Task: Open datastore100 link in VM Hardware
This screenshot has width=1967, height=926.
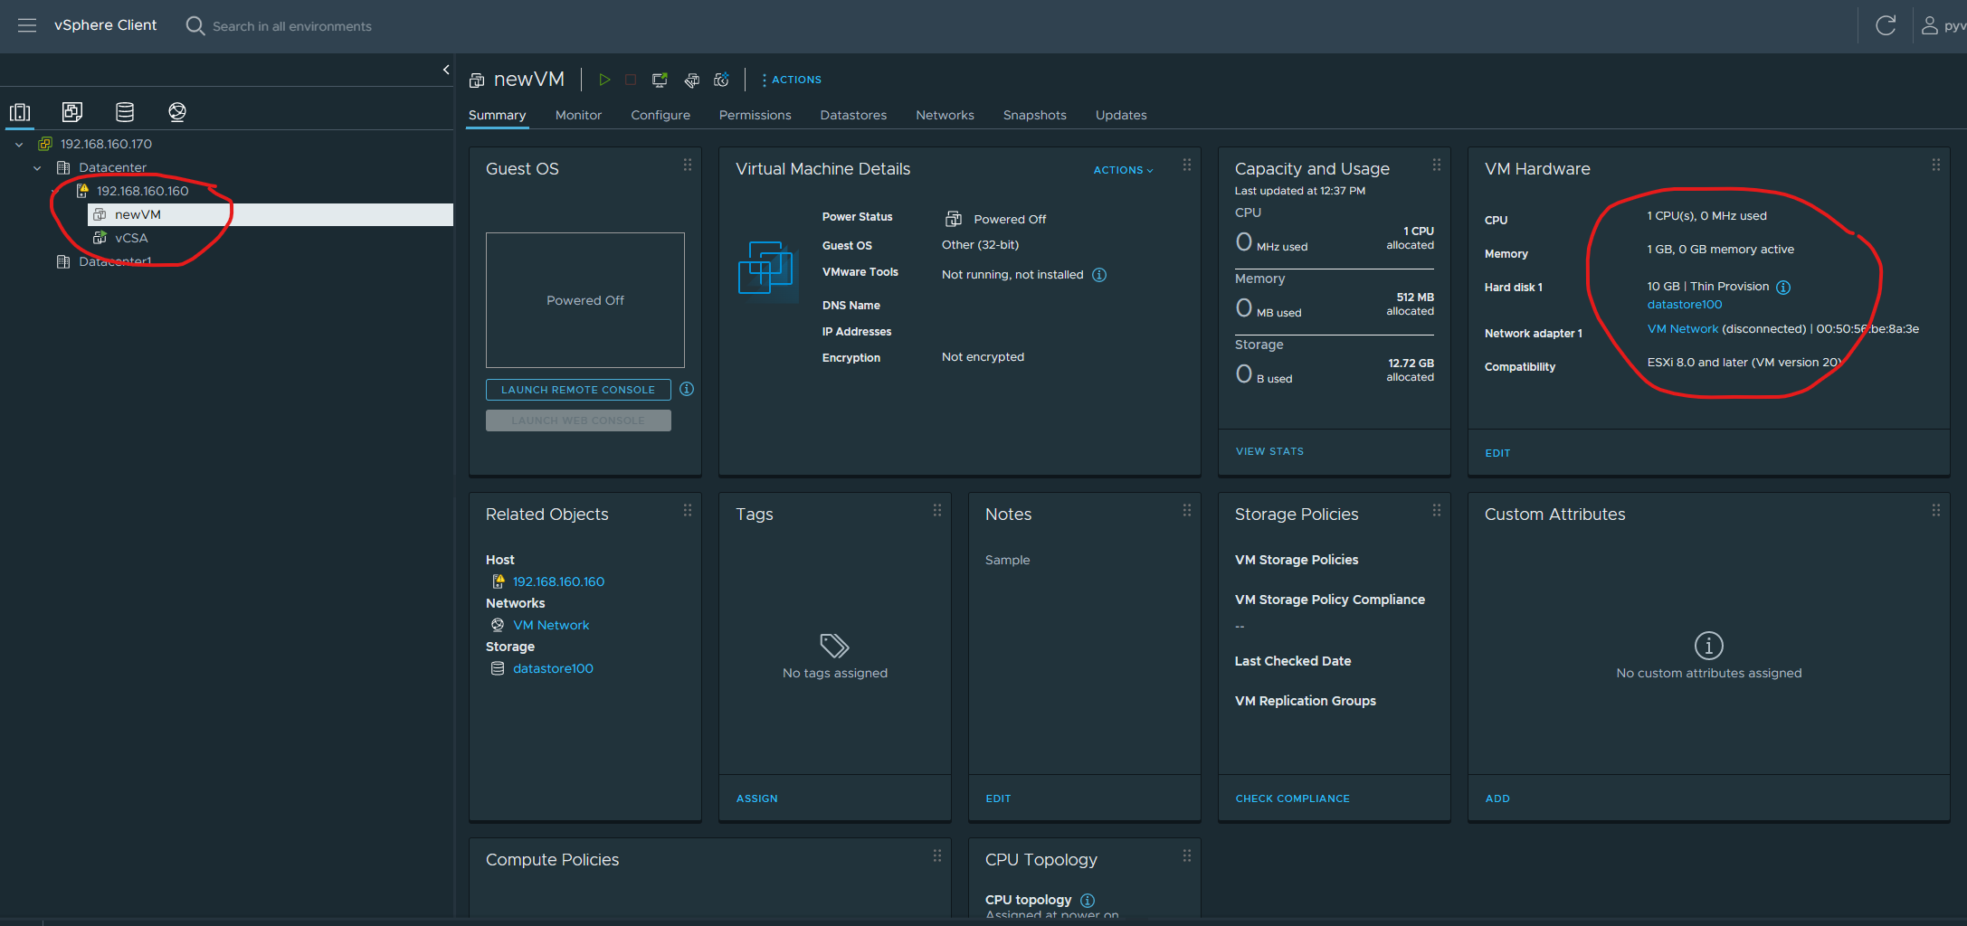Action: [1684, 305]
